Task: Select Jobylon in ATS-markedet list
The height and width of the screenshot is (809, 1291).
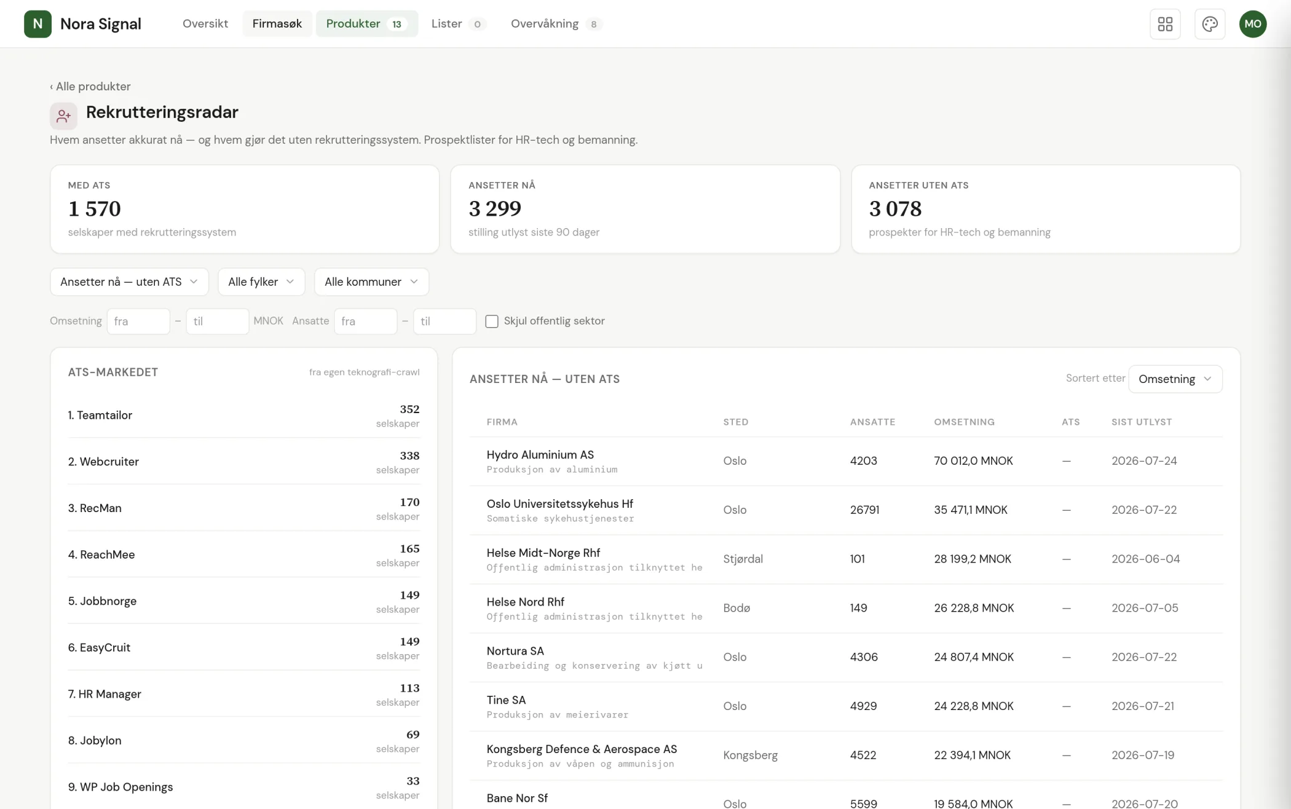Action: click(244, 741)
